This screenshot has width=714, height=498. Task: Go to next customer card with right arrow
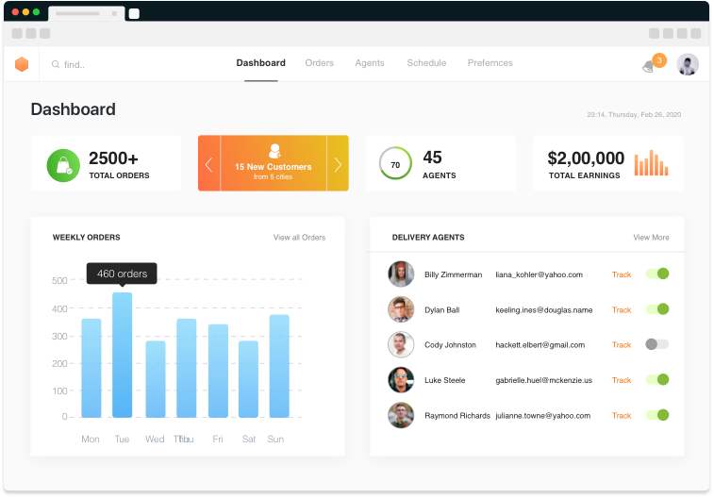click(x=338, y=163)
